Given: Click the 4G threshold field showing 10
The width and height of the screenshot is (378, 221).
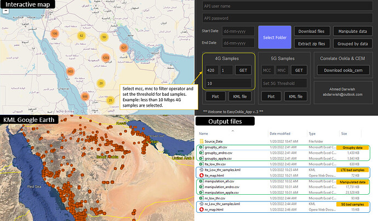Looking at the screenshot, I should 228,83.
